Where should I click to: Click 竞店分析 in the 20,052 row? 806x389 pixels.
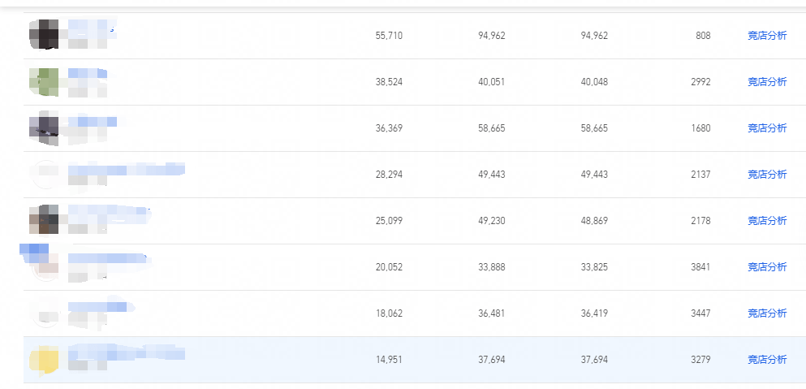(x=767, y=267)
